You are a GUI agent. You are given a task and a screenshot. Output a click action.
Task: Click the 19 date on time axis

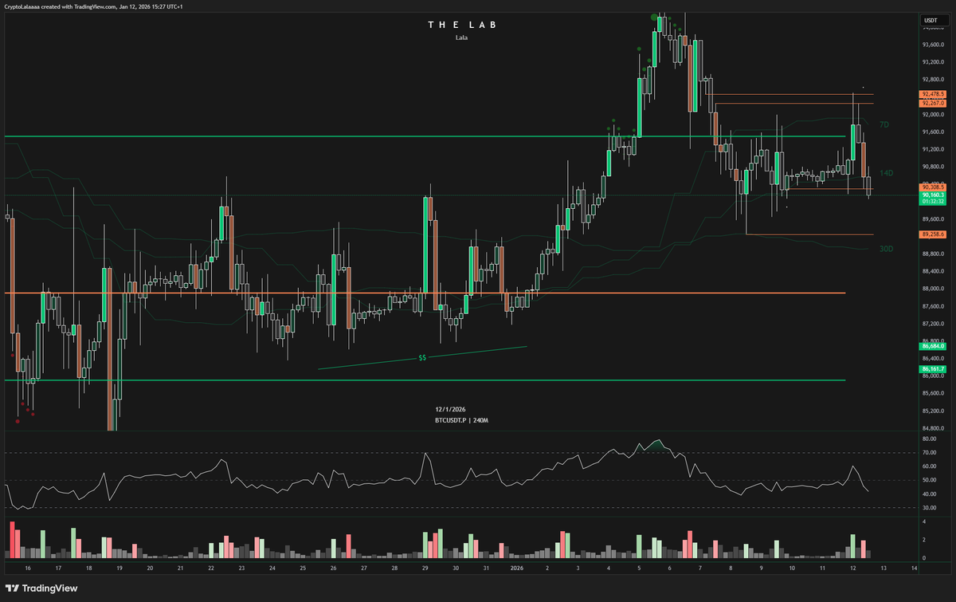(119, 569)
